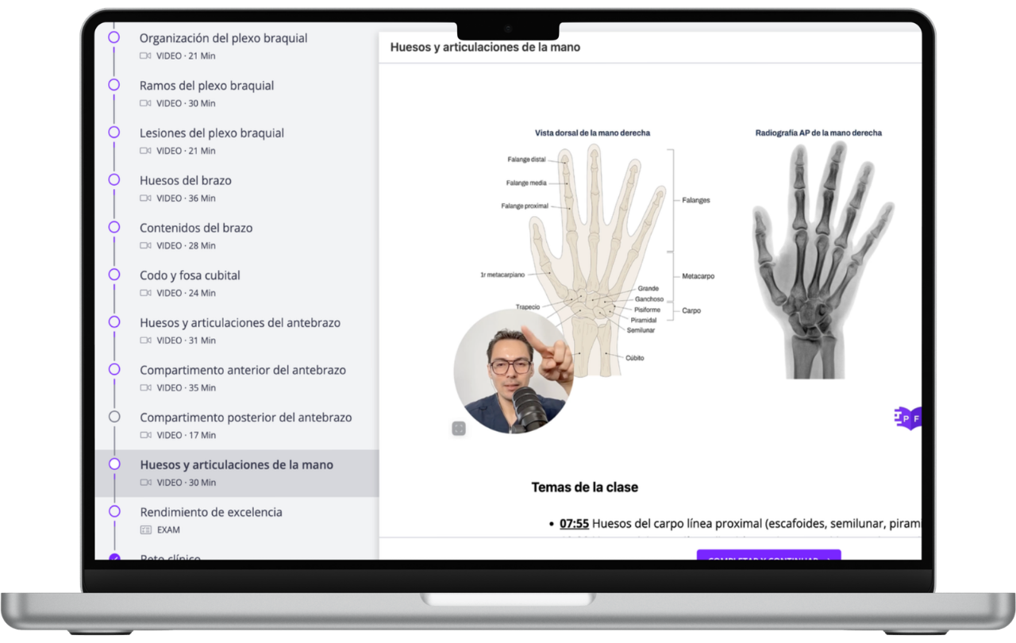
Task: Toggle completion circle for Compartimento posterior del antebrazo
Action: click(114, 417)
